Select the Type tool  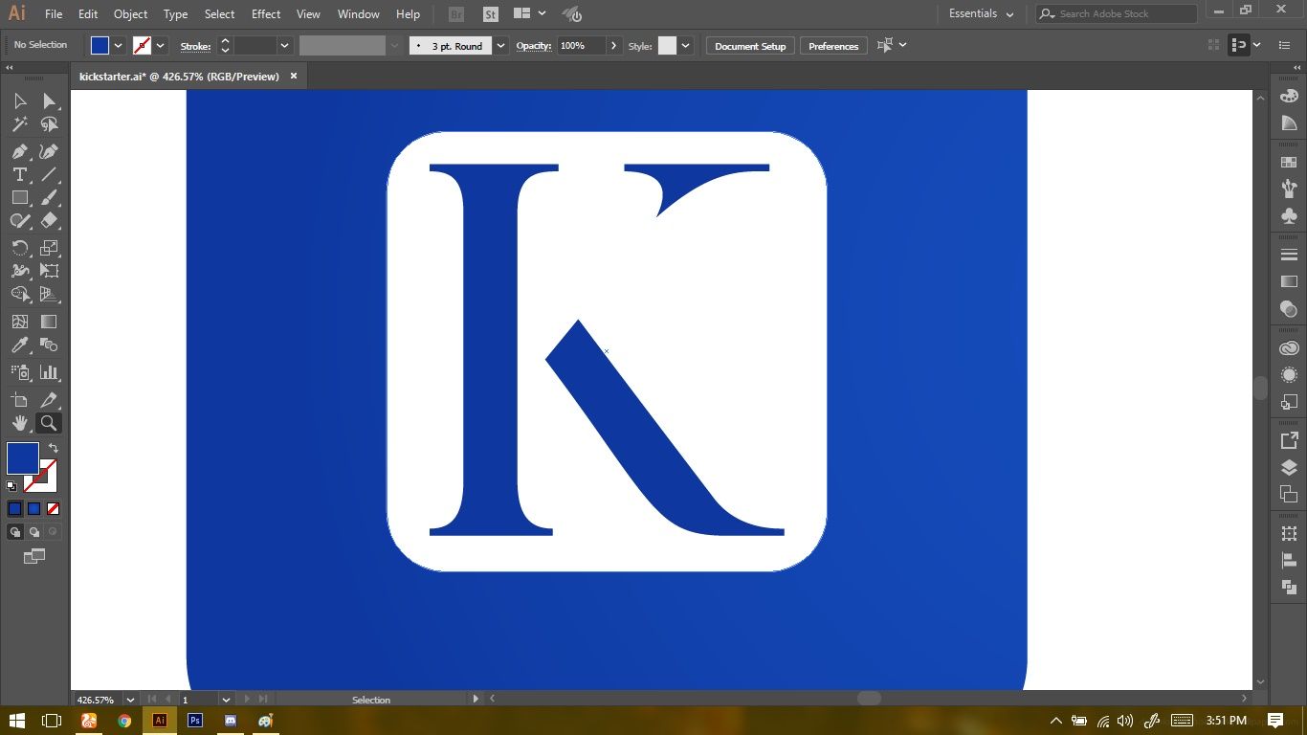pyautogui.click(x=19, y=174)
